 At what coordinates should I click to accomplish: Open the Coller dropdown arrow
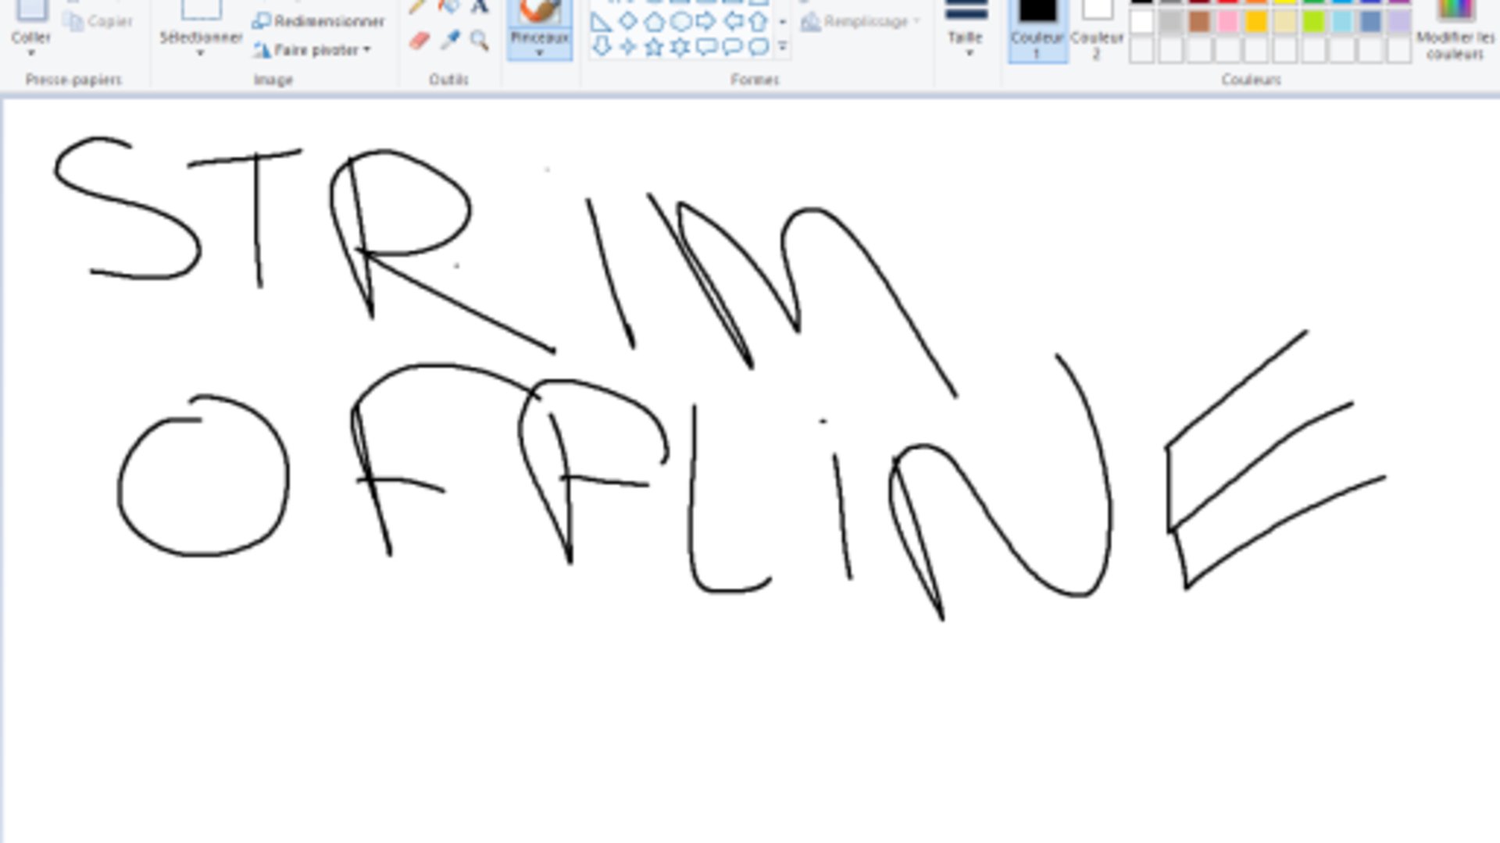point(31,53)
